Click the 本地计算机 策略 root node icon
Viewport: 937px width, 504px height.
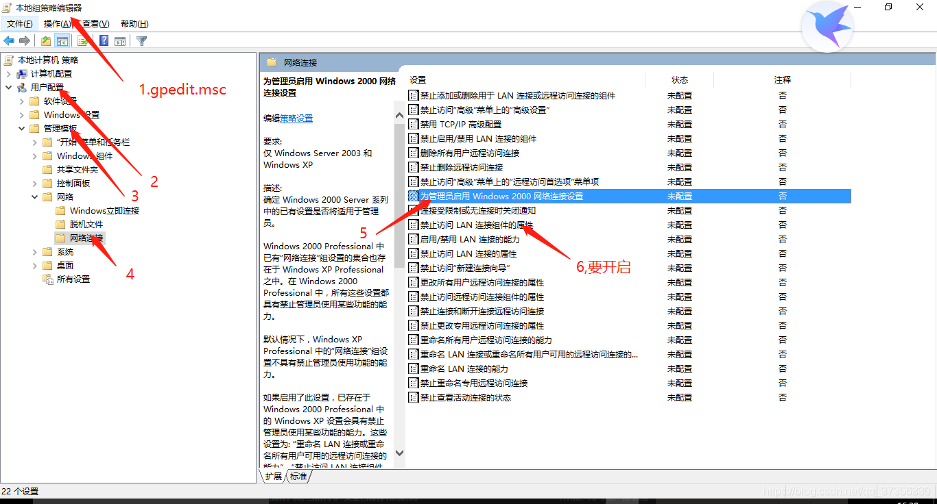[x=9, y=60]
